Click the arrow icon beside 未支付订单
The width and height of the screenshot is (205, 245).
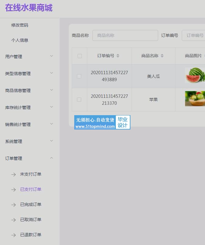13,174
